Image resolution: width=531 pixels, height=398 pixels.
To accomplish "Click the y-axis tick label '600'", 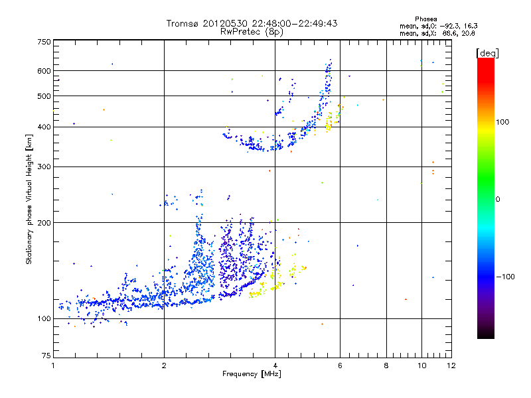I will pos(44,71).
